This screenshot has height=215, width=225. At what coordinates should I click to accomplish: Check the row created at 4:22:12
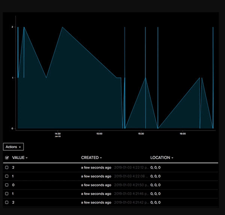(x=7, y=168)
